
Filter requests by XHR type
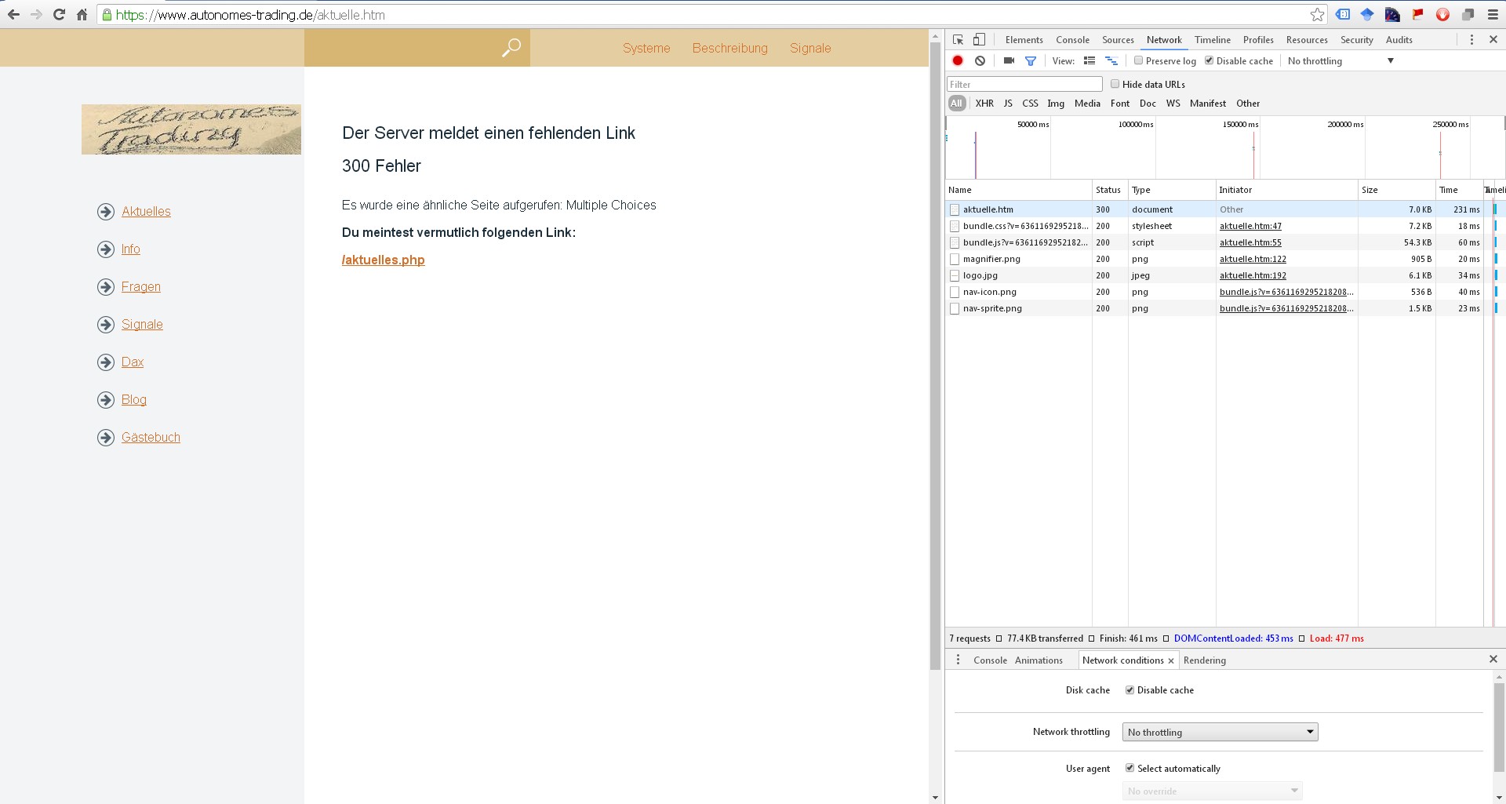coord(984,104)
